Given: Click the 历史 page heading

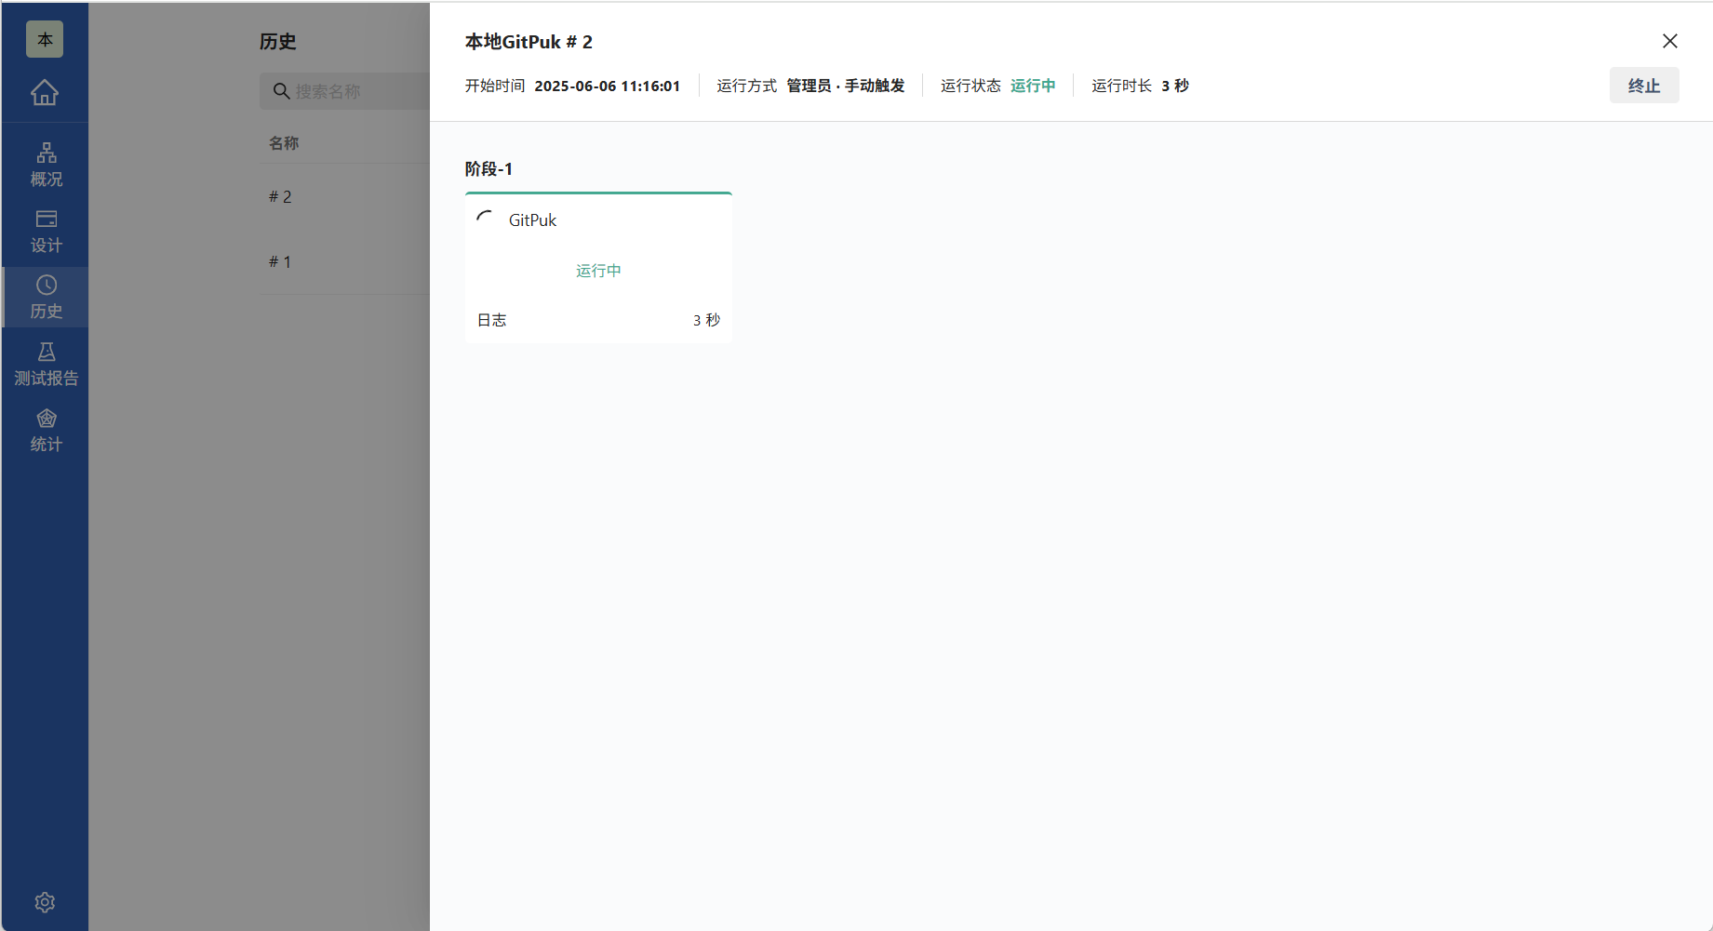Looking at the screenshot, I should point(278,42).
